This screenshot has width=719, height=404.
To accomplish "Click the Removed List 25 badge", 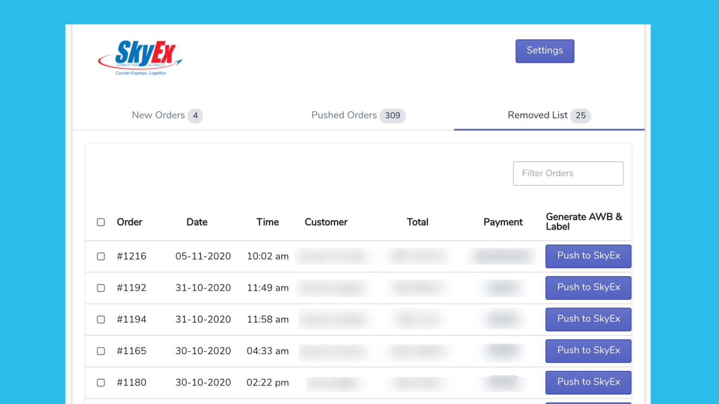I will tap(581, 115).
